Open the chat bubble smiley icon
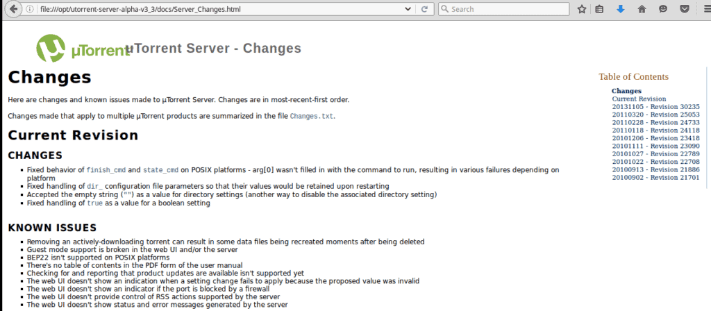The image size is (711, 311). (x=663, y=9)
